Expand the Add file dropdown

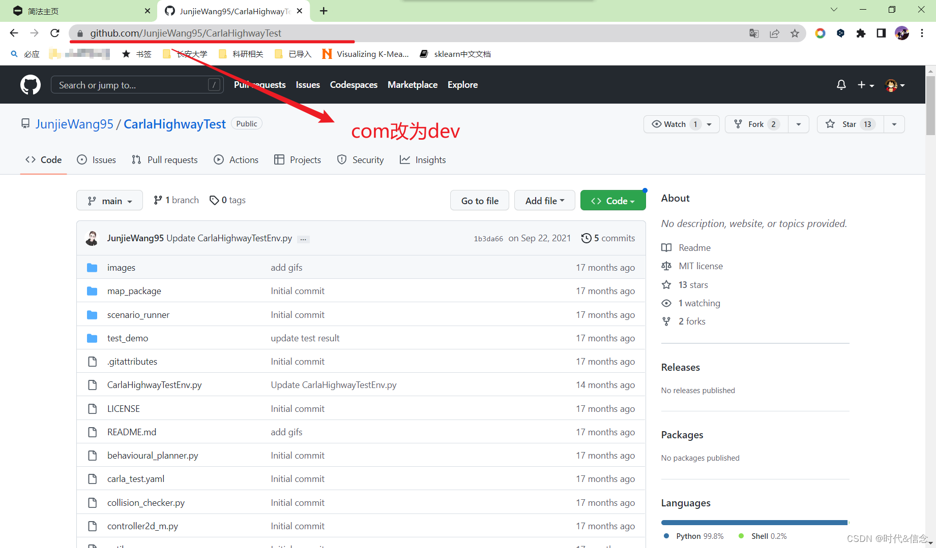click(545, 201)
